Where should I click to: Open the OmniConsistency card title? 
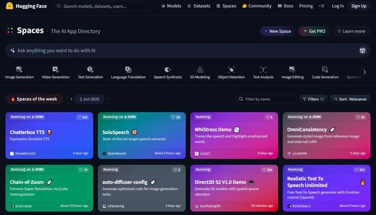(x=307, y=129)
